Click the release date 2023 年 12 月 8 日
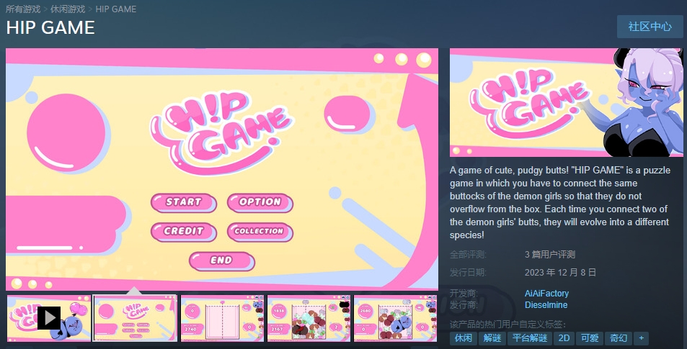 [x=560, y=273]
